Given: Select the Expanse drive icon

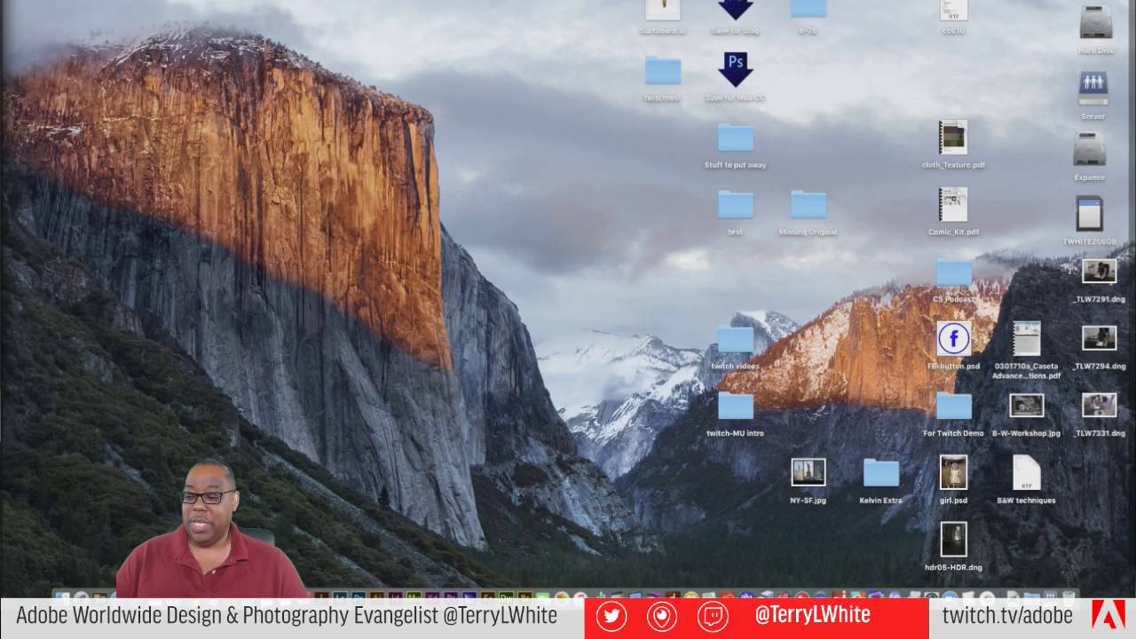Looking at the screenshot, I should pos(1090,149).
